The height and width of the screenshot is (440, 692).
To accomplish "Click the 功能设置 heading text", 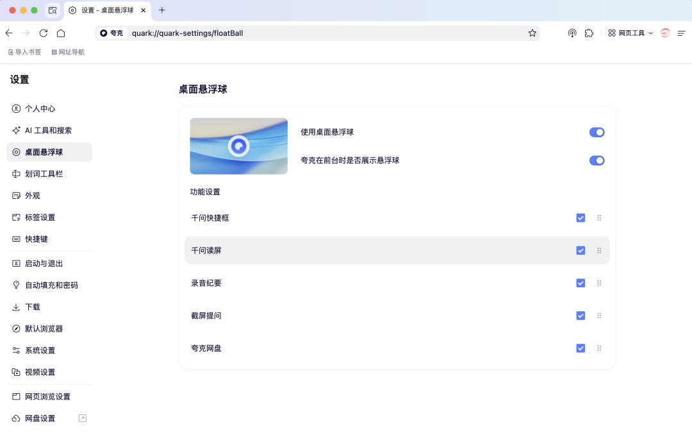I will (205, 192).
